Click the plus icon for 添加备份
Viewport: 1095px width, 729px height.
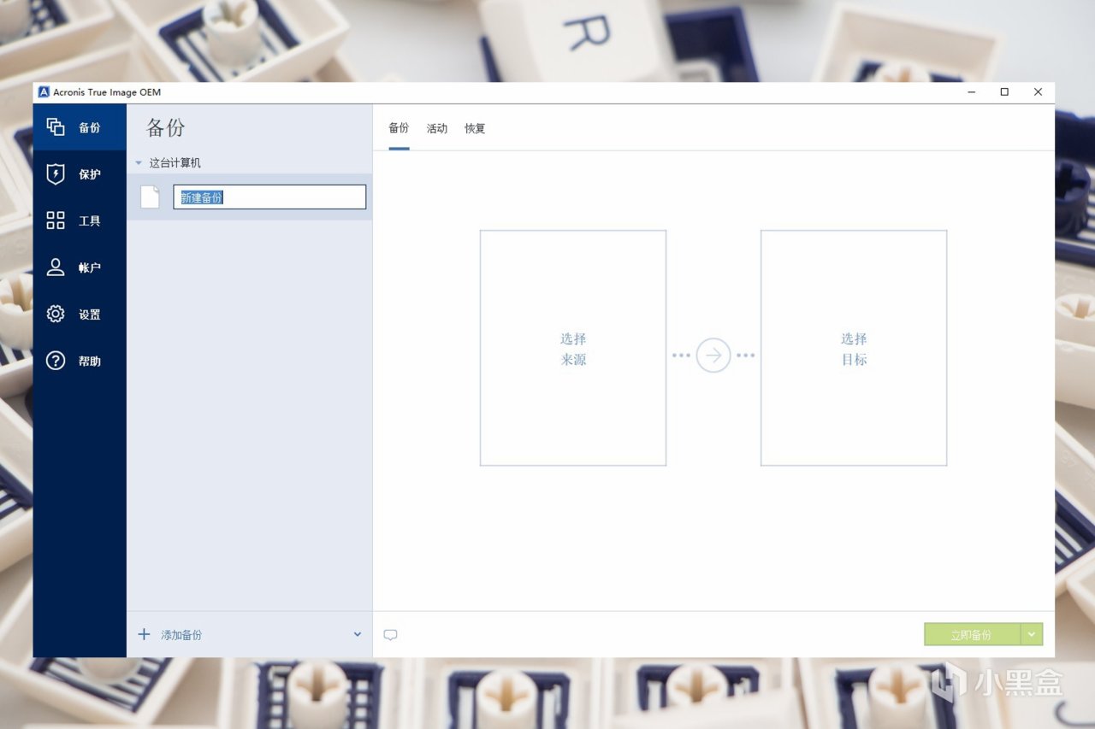point(144,634)
